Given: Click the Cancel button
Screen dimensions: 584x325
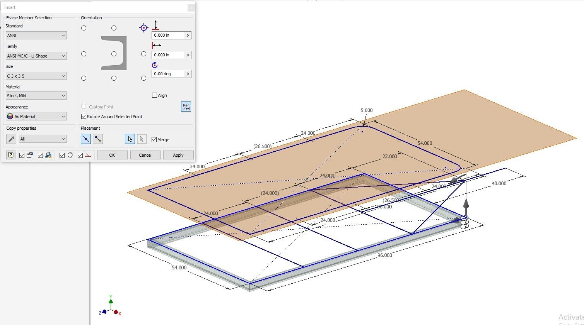Looking at the screenshot, I should [145, 155].
